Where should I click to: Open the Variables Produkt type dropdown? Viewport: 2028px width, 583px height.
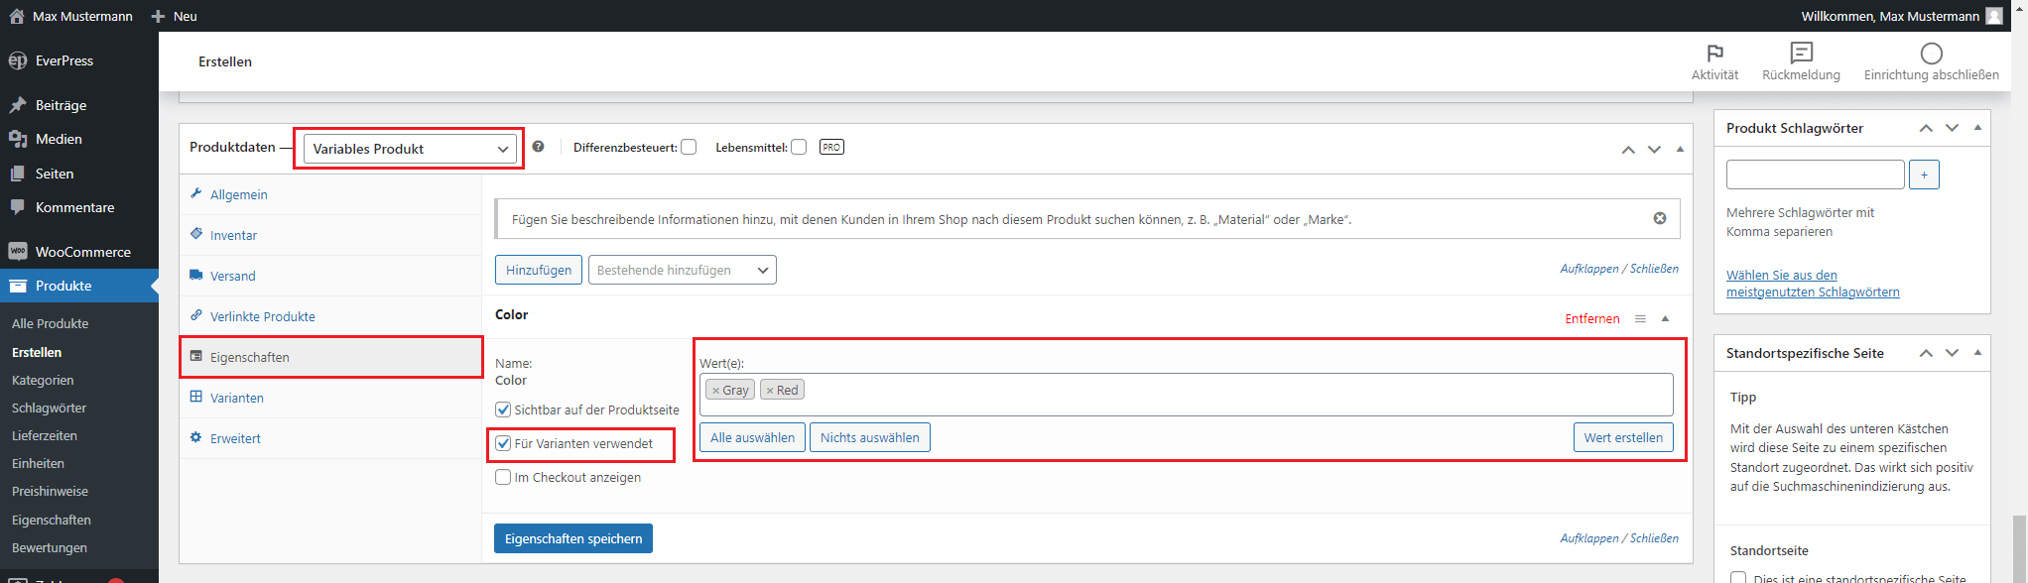[409, 149]
